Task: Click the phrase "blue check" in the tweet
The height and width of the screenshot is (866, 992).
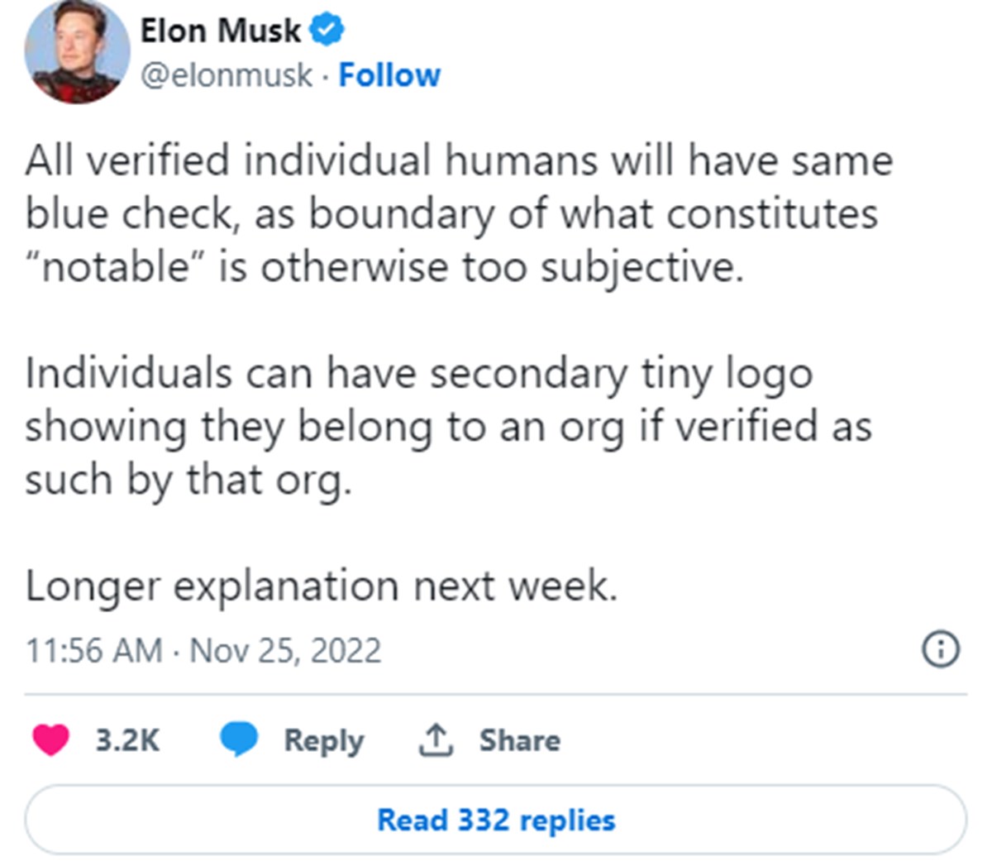Action: pos(130,214)
